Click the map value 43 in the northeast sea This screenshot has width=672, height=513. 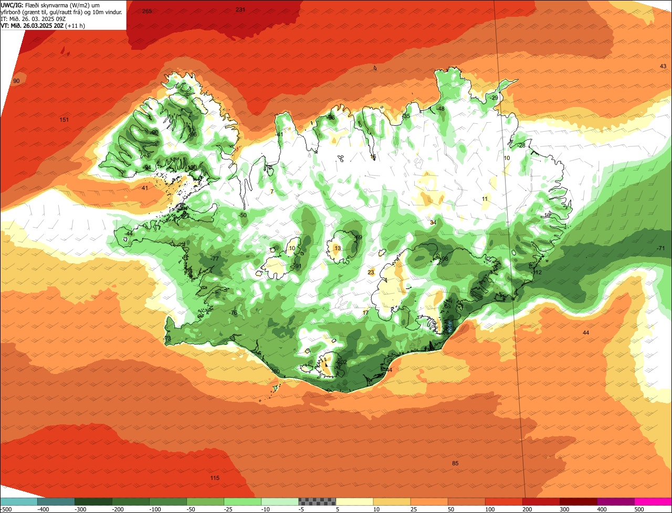point(663,66)
